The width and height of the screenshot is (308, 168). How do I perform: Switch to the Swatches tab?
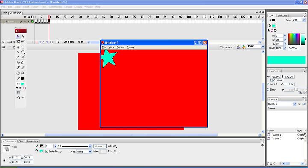(x=282, y=15)
